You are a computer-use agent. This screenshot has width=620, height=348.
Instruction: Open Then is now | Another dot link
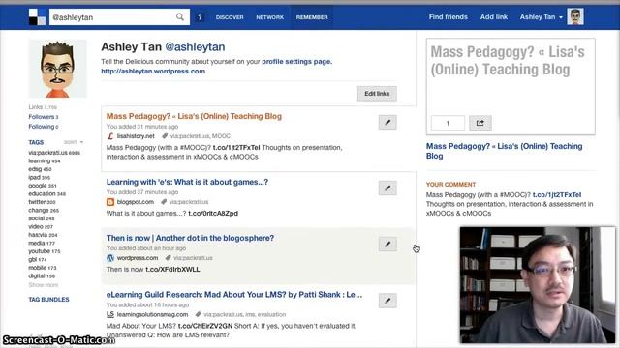[190, 238]
